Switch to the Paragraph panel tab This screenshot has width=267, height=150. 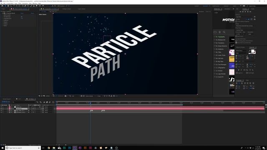click(x=239, y=80)
